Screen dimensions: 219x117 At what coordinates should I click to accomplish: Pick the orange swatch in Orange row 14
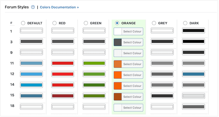coord(118,86)
